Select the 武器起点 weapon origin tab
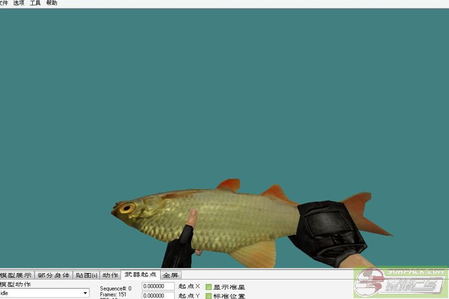 tap(140, 275)
